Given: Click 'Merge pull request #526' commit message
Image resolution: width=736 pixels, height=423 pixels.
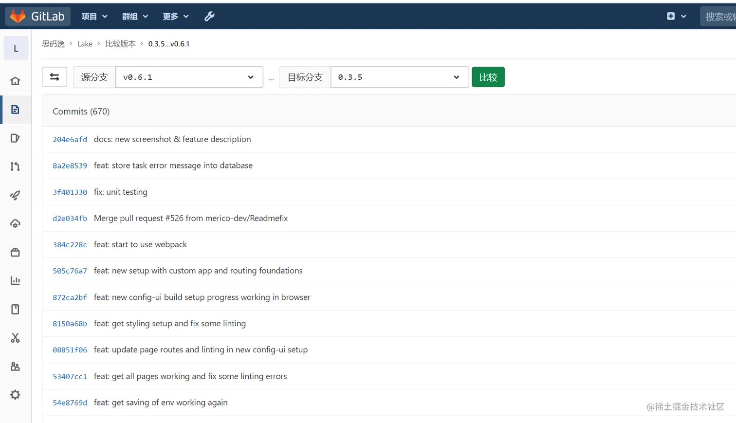Looking at the screenshot, I should coord(191,218).
